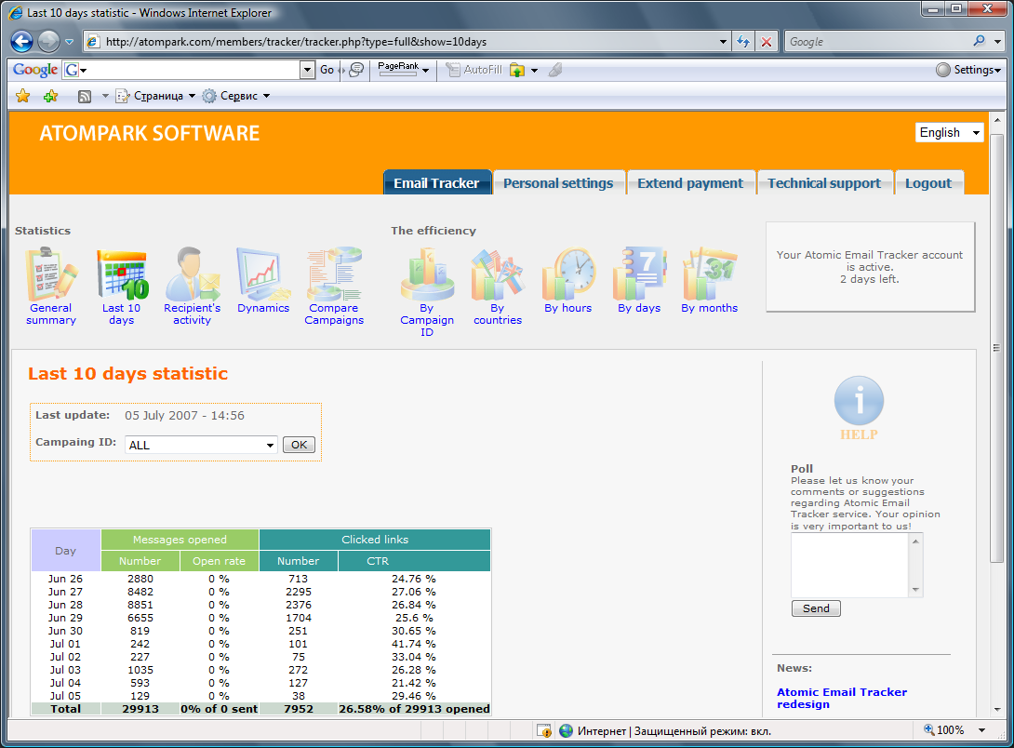The image size is (1014, 748).
Task: Click the ATOMPARK SOFTWARE header logo
Action: point(150,133)
